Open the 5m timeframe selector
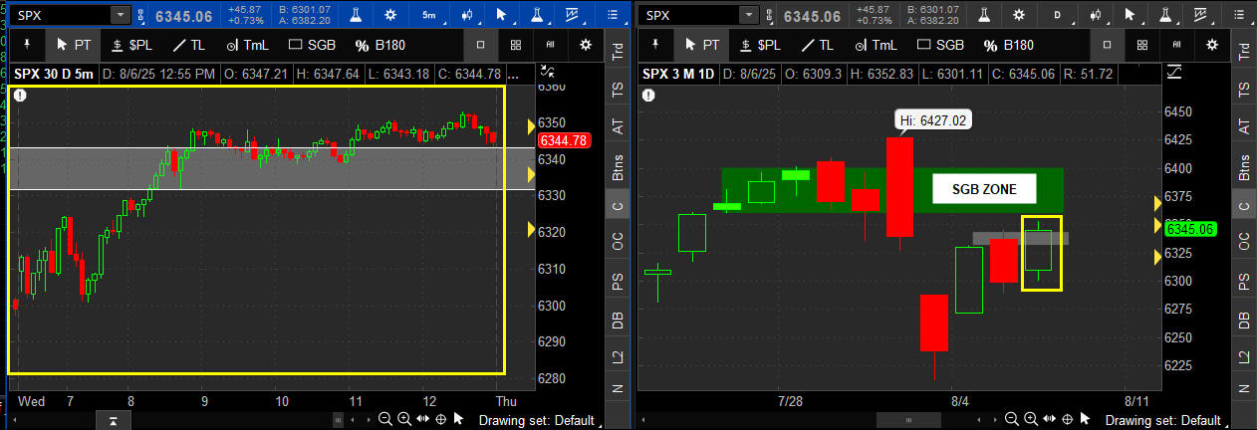Viewport: 1257px width, 430px height. tap(428, 16)
